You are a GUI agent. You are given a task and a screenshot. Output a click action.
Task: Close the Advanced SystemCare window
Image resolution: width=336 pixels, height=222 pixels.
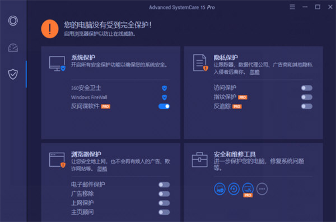pos(330,7)
